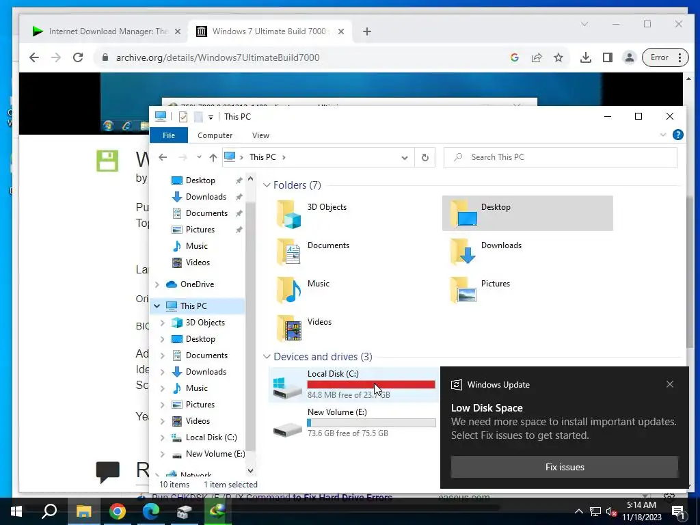
Task: Select Local Disk (C:) drive
Action: pyautogui.click(x=354, y=385)
